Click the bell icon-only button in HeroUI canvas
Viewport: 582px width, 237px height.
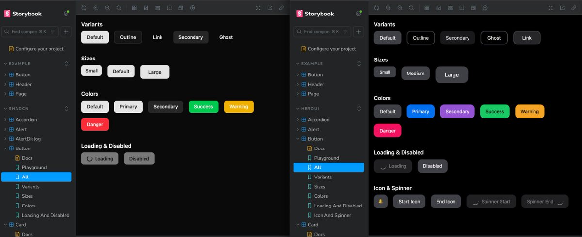(381, 201)
